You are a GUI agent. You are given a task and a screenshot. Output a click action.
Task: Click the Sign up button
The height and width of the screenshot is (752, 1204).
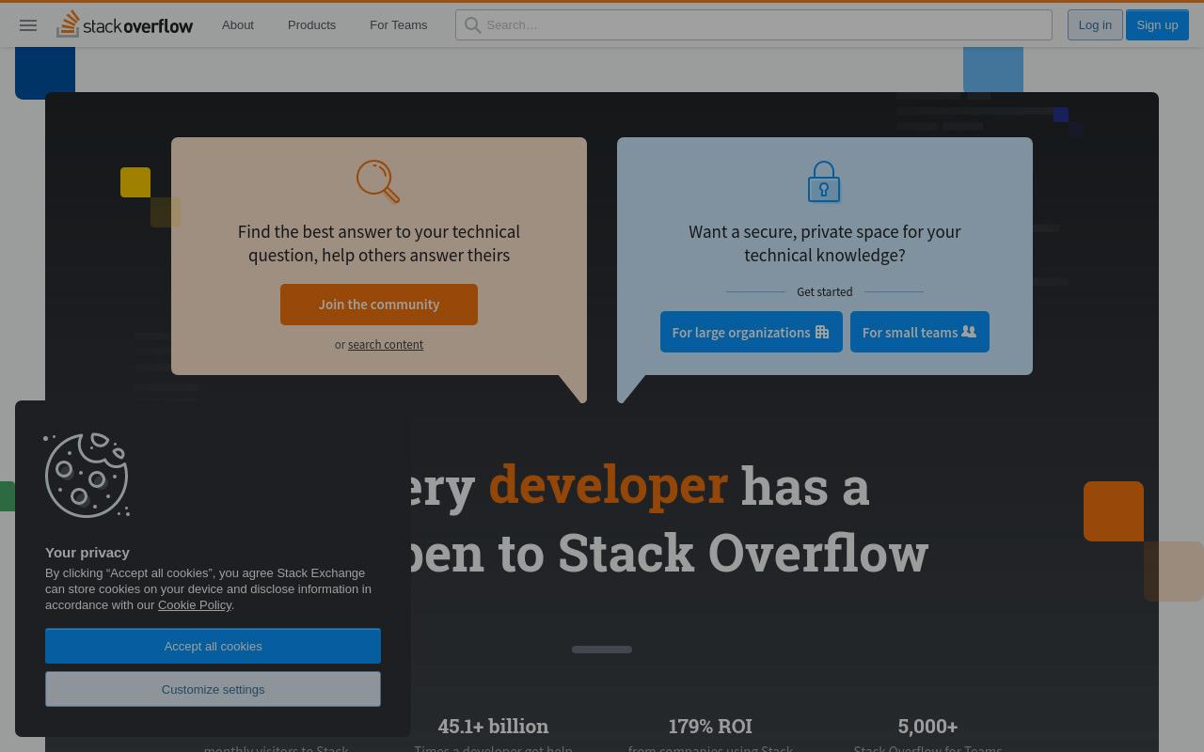(x=1157, y=25)
